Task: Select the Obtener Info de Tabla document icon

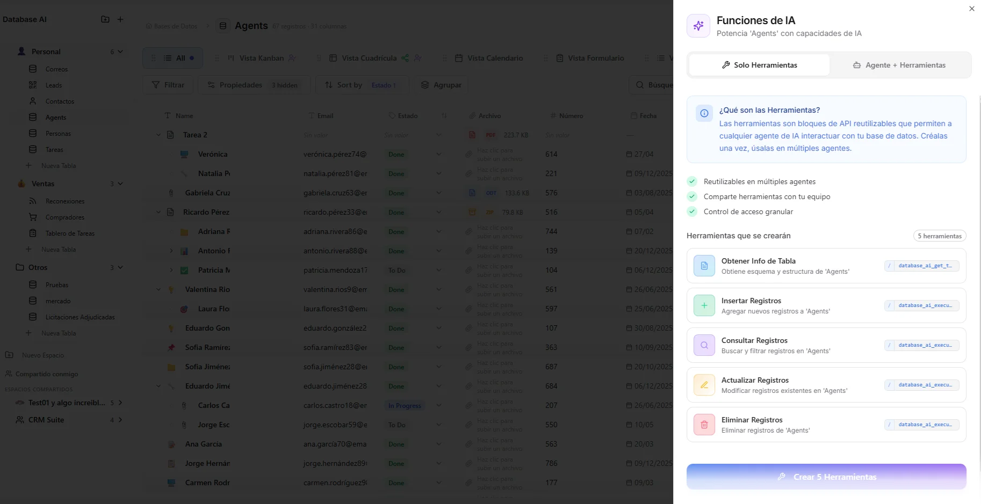Action: [704, 266]
